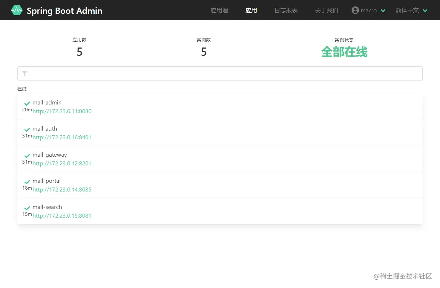Click the 在线 group heading
440x288 pixels.
[22, 89]
